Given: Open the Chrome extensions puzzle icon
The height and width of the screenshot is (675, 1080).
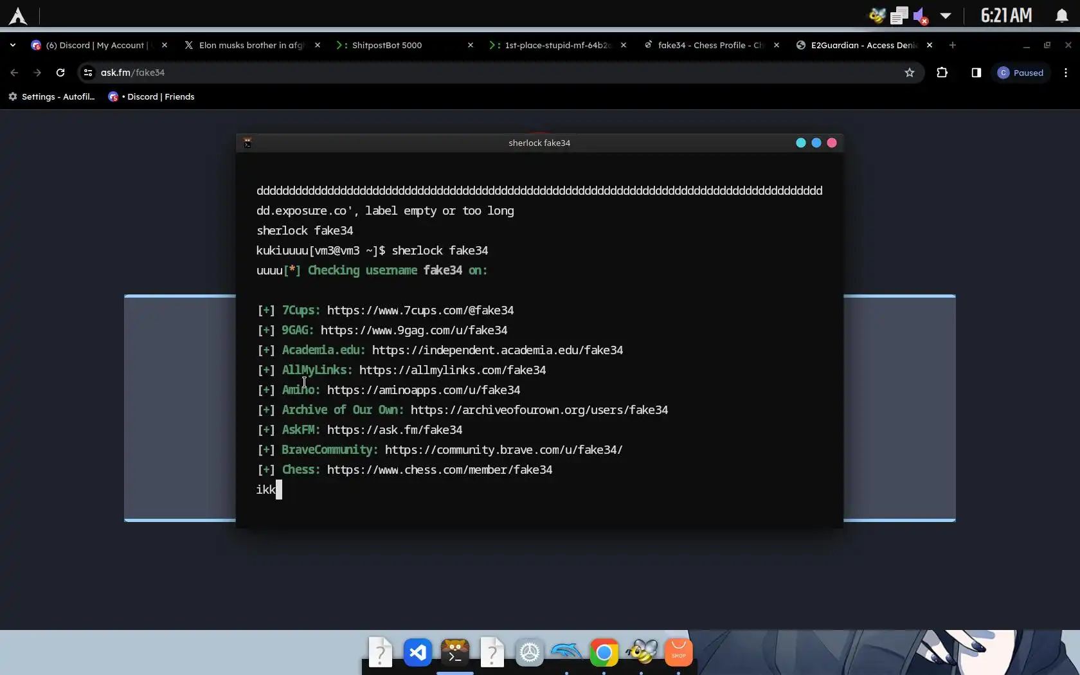Looking at the screenshot, I should [942, 73].
